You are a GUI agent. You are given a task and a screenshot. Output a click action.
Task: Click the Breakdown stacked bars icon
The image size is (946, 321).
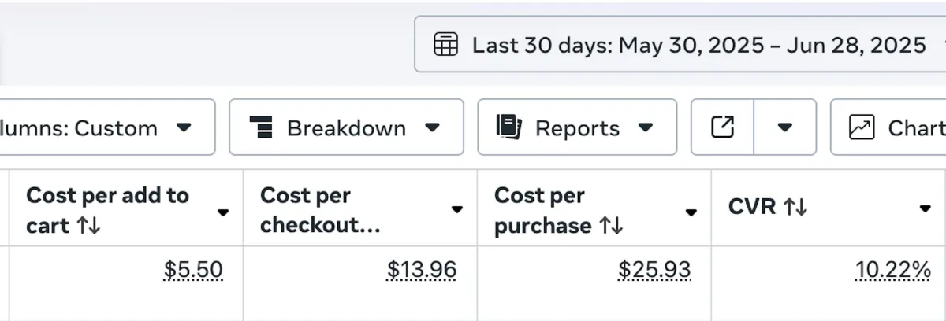(260, 127)
